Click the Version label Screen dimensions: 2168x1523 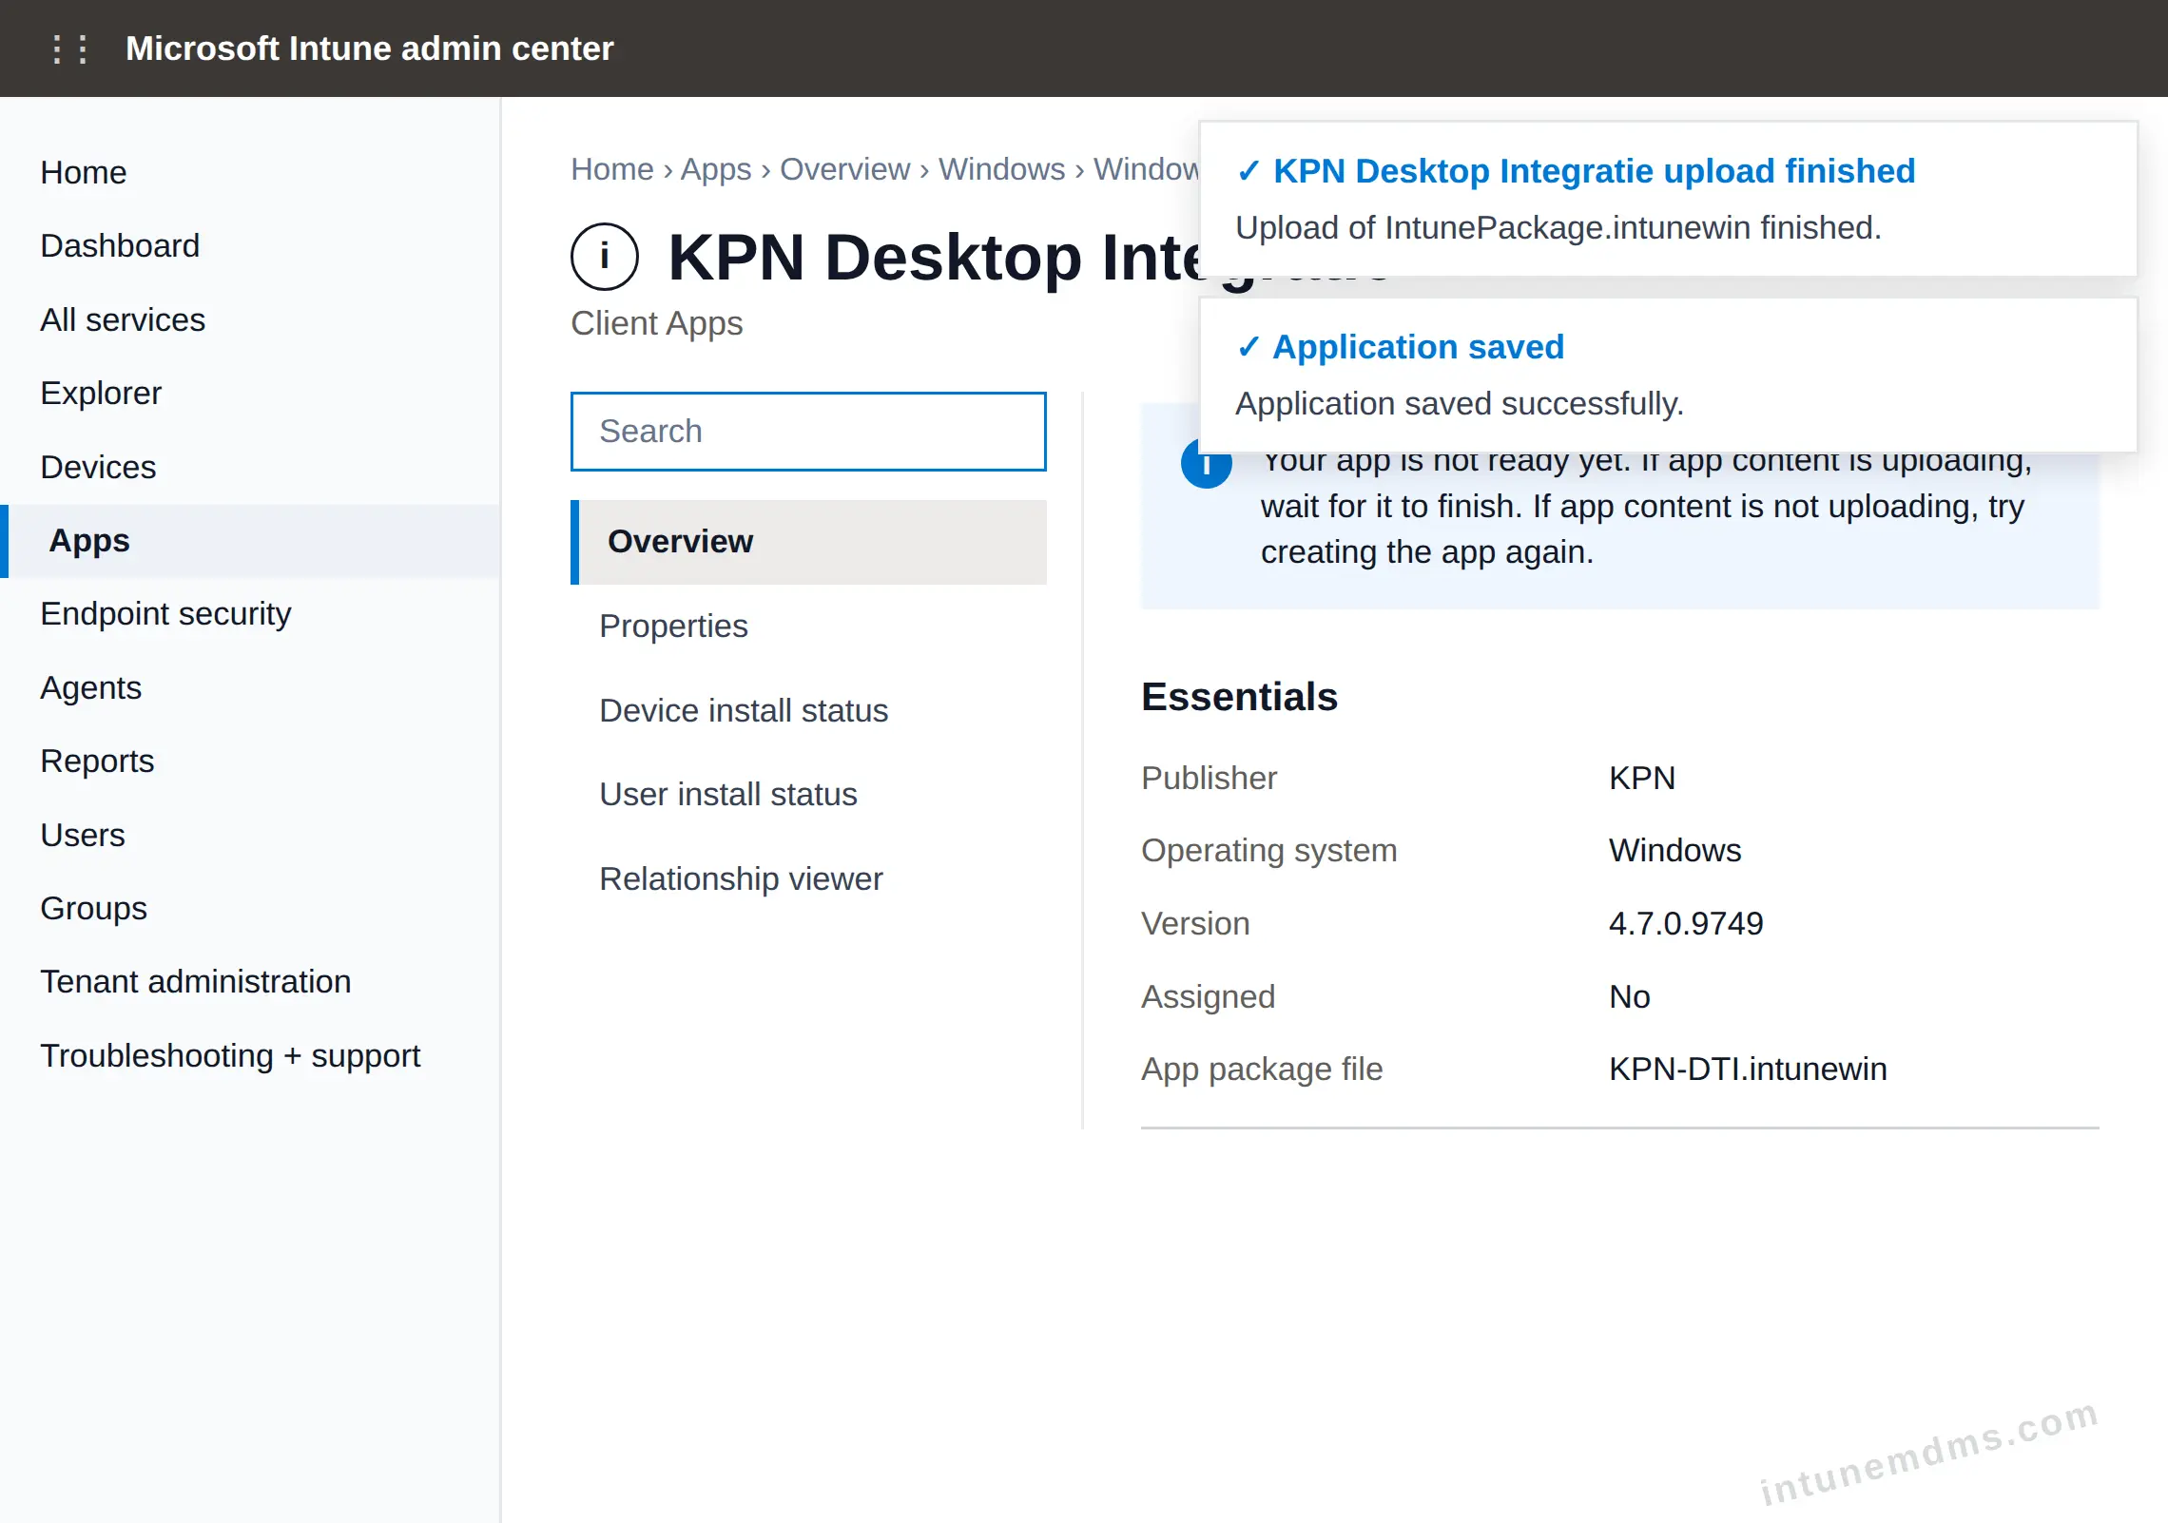tap(1195, 924)
